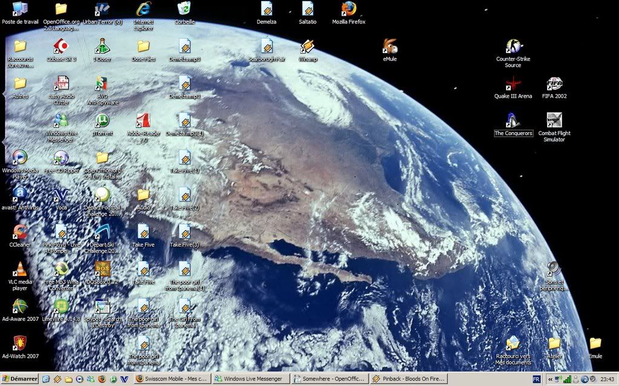Expand hidden system tray icons chevron
The width and height of the screenshot is (619, 386).
click(550, 379)
